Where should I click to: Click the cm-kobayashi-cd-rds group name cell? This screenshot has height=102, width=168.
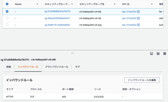click(90, 18)
